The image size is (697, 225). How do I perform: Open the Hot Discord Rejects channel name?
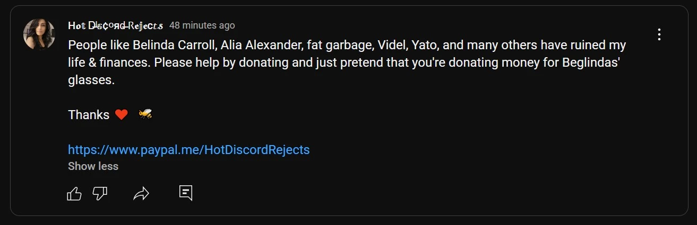[x=115, y=25]
